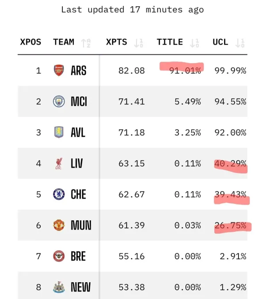Screen dimensions: 265x299
Task: Open the ARS team name link
Action: pyautogui.click(x=79, y=71)
